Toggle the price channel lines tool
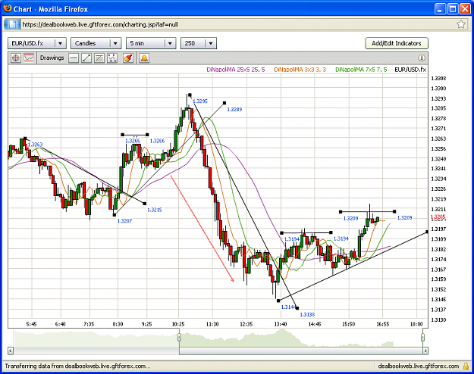 29,58
